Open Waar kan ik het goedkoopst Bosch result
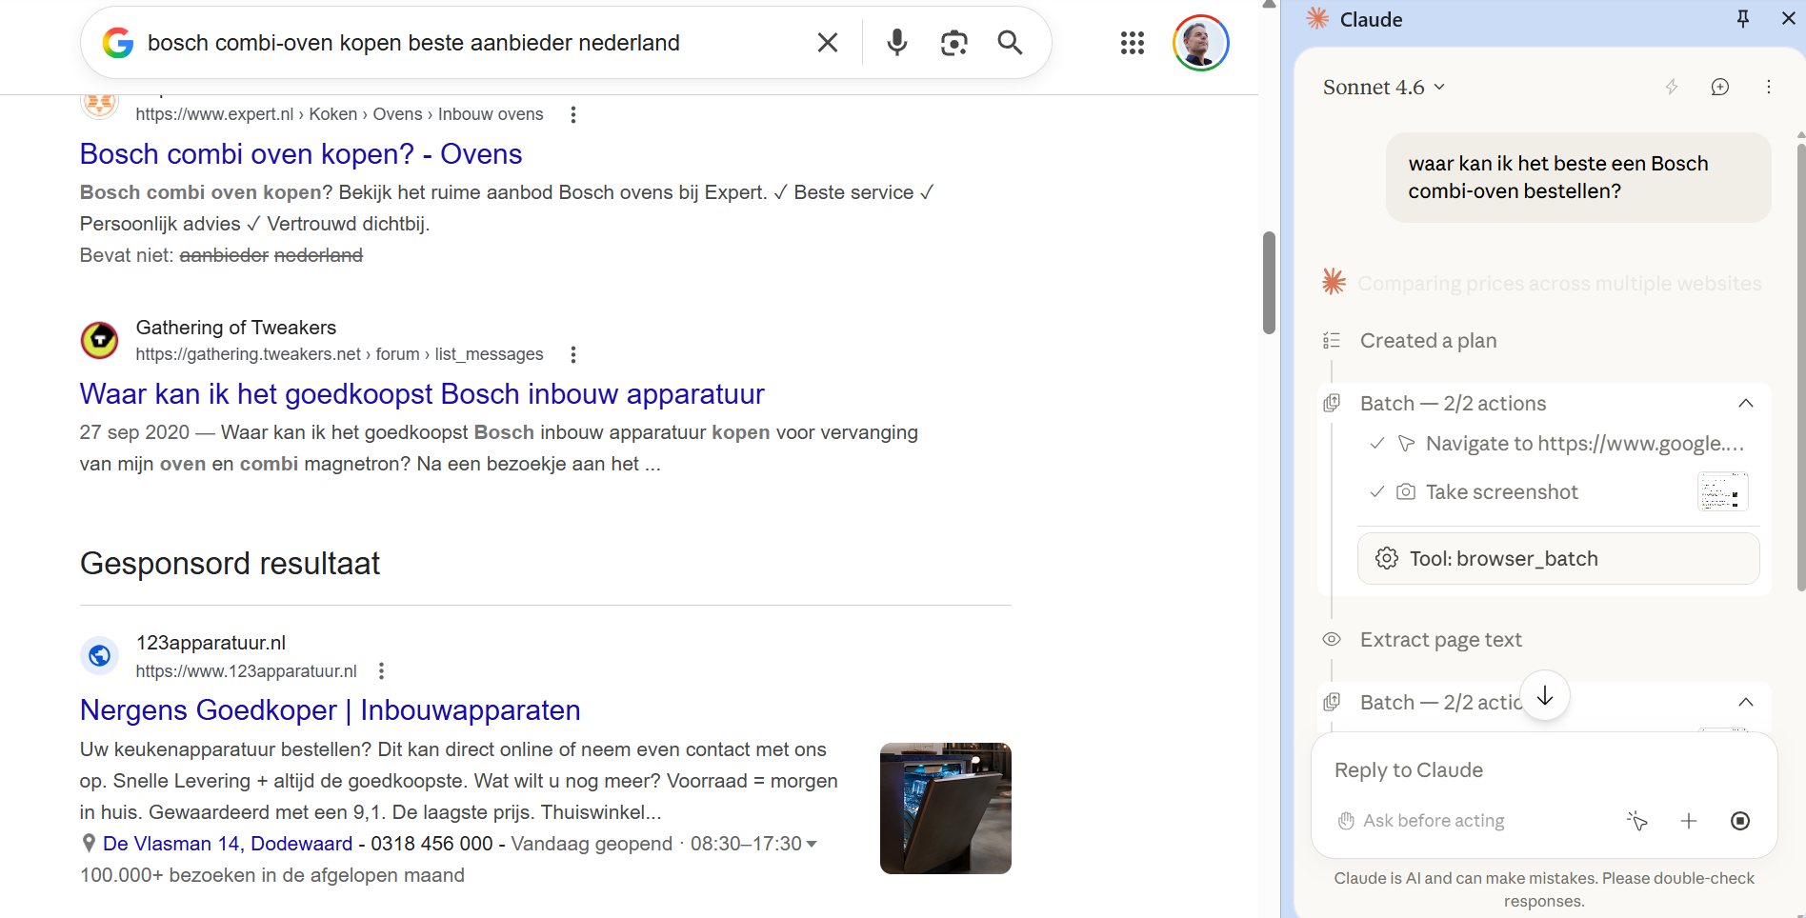 (422, 393)
